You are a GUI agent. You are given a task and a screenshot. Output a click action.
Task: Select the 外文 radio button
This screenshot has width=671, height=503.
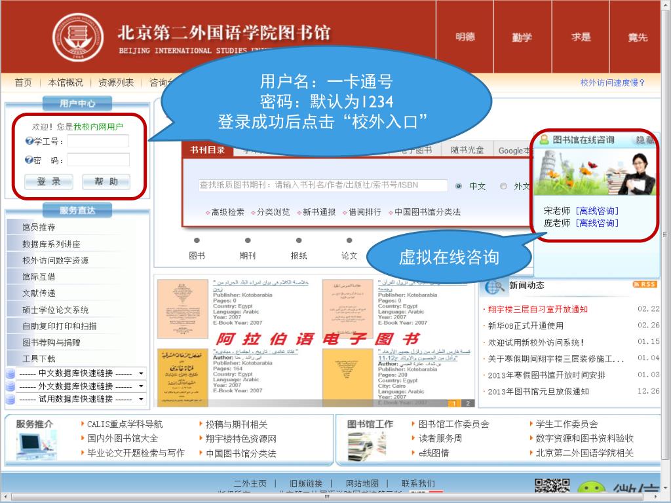point(503,186)
